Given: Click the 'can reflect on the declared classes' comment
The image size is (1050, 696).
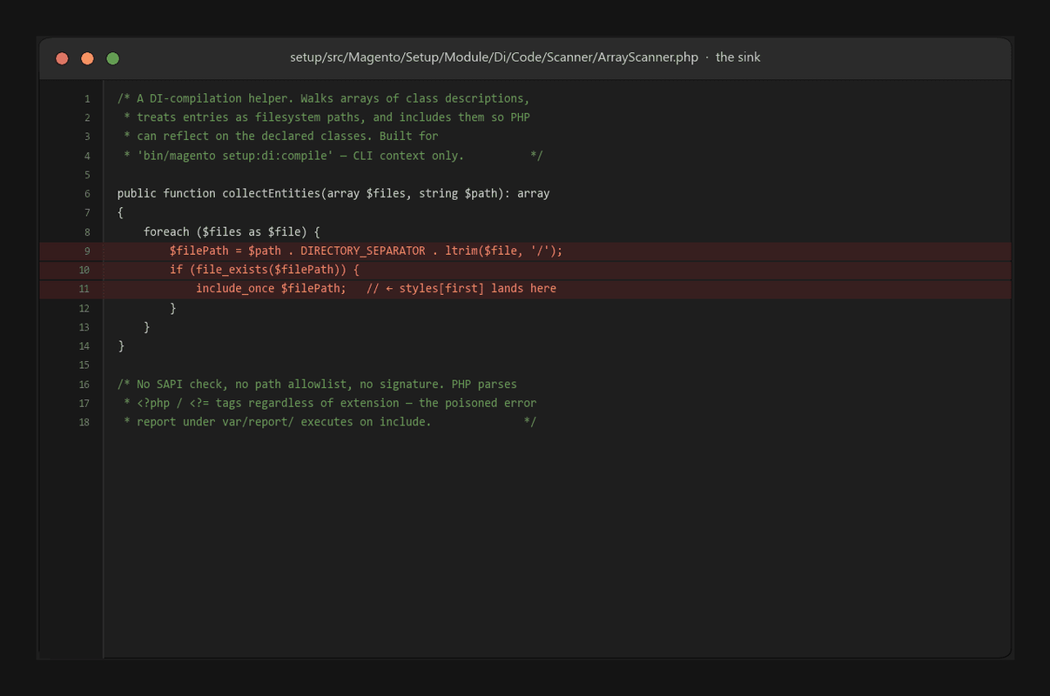Looking at the screenshot, I should pyautogui.click(x=281, y=137).
